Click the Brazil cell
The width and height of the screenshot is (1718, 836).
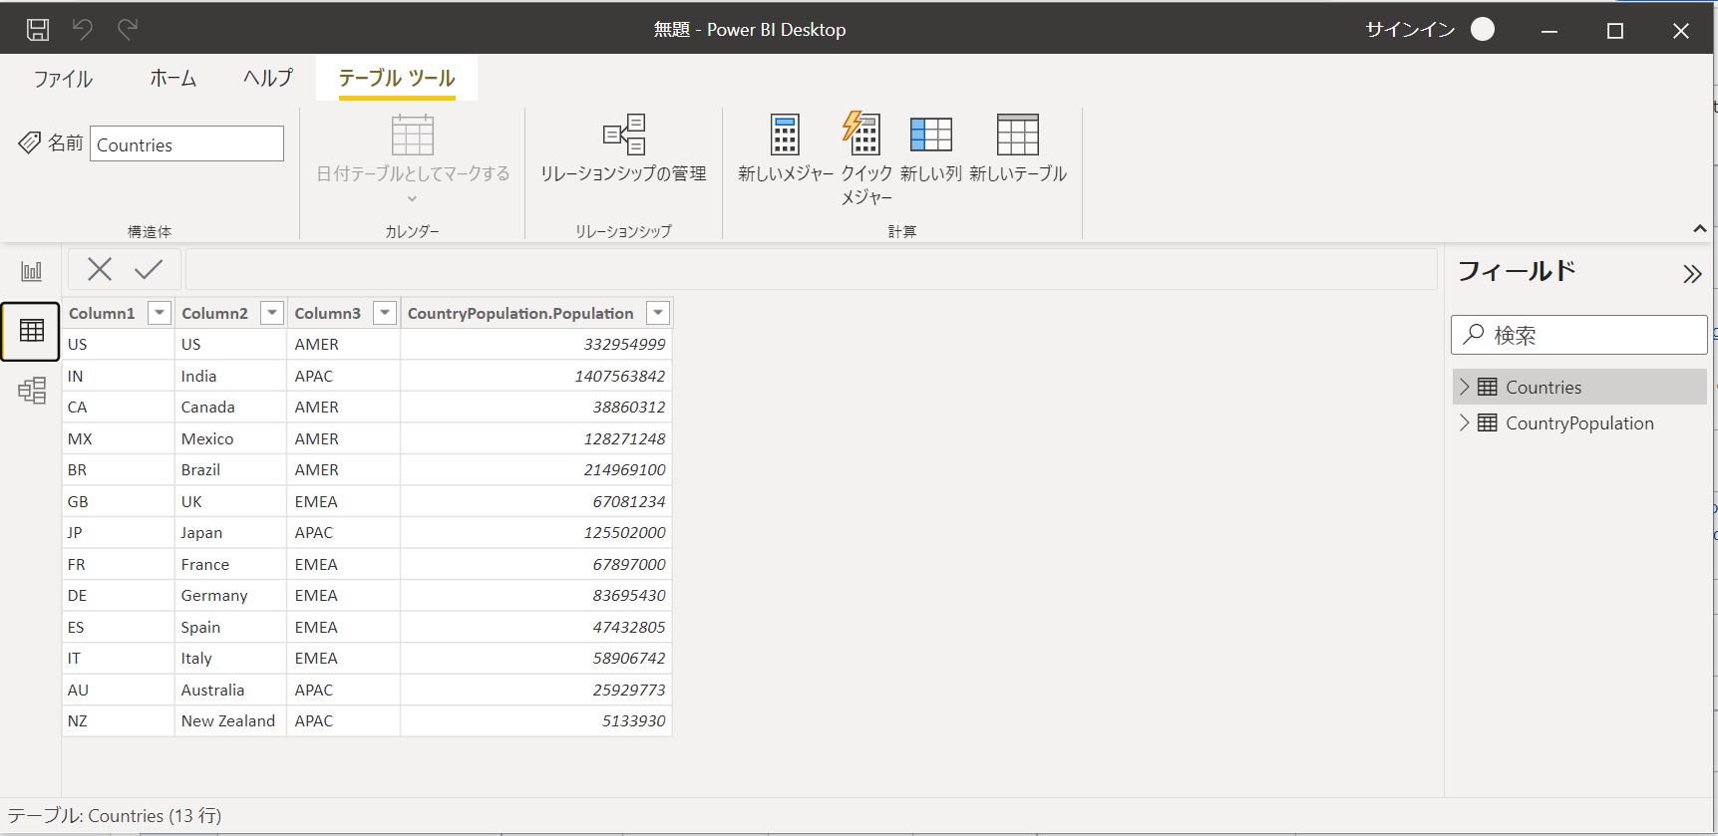230,469
